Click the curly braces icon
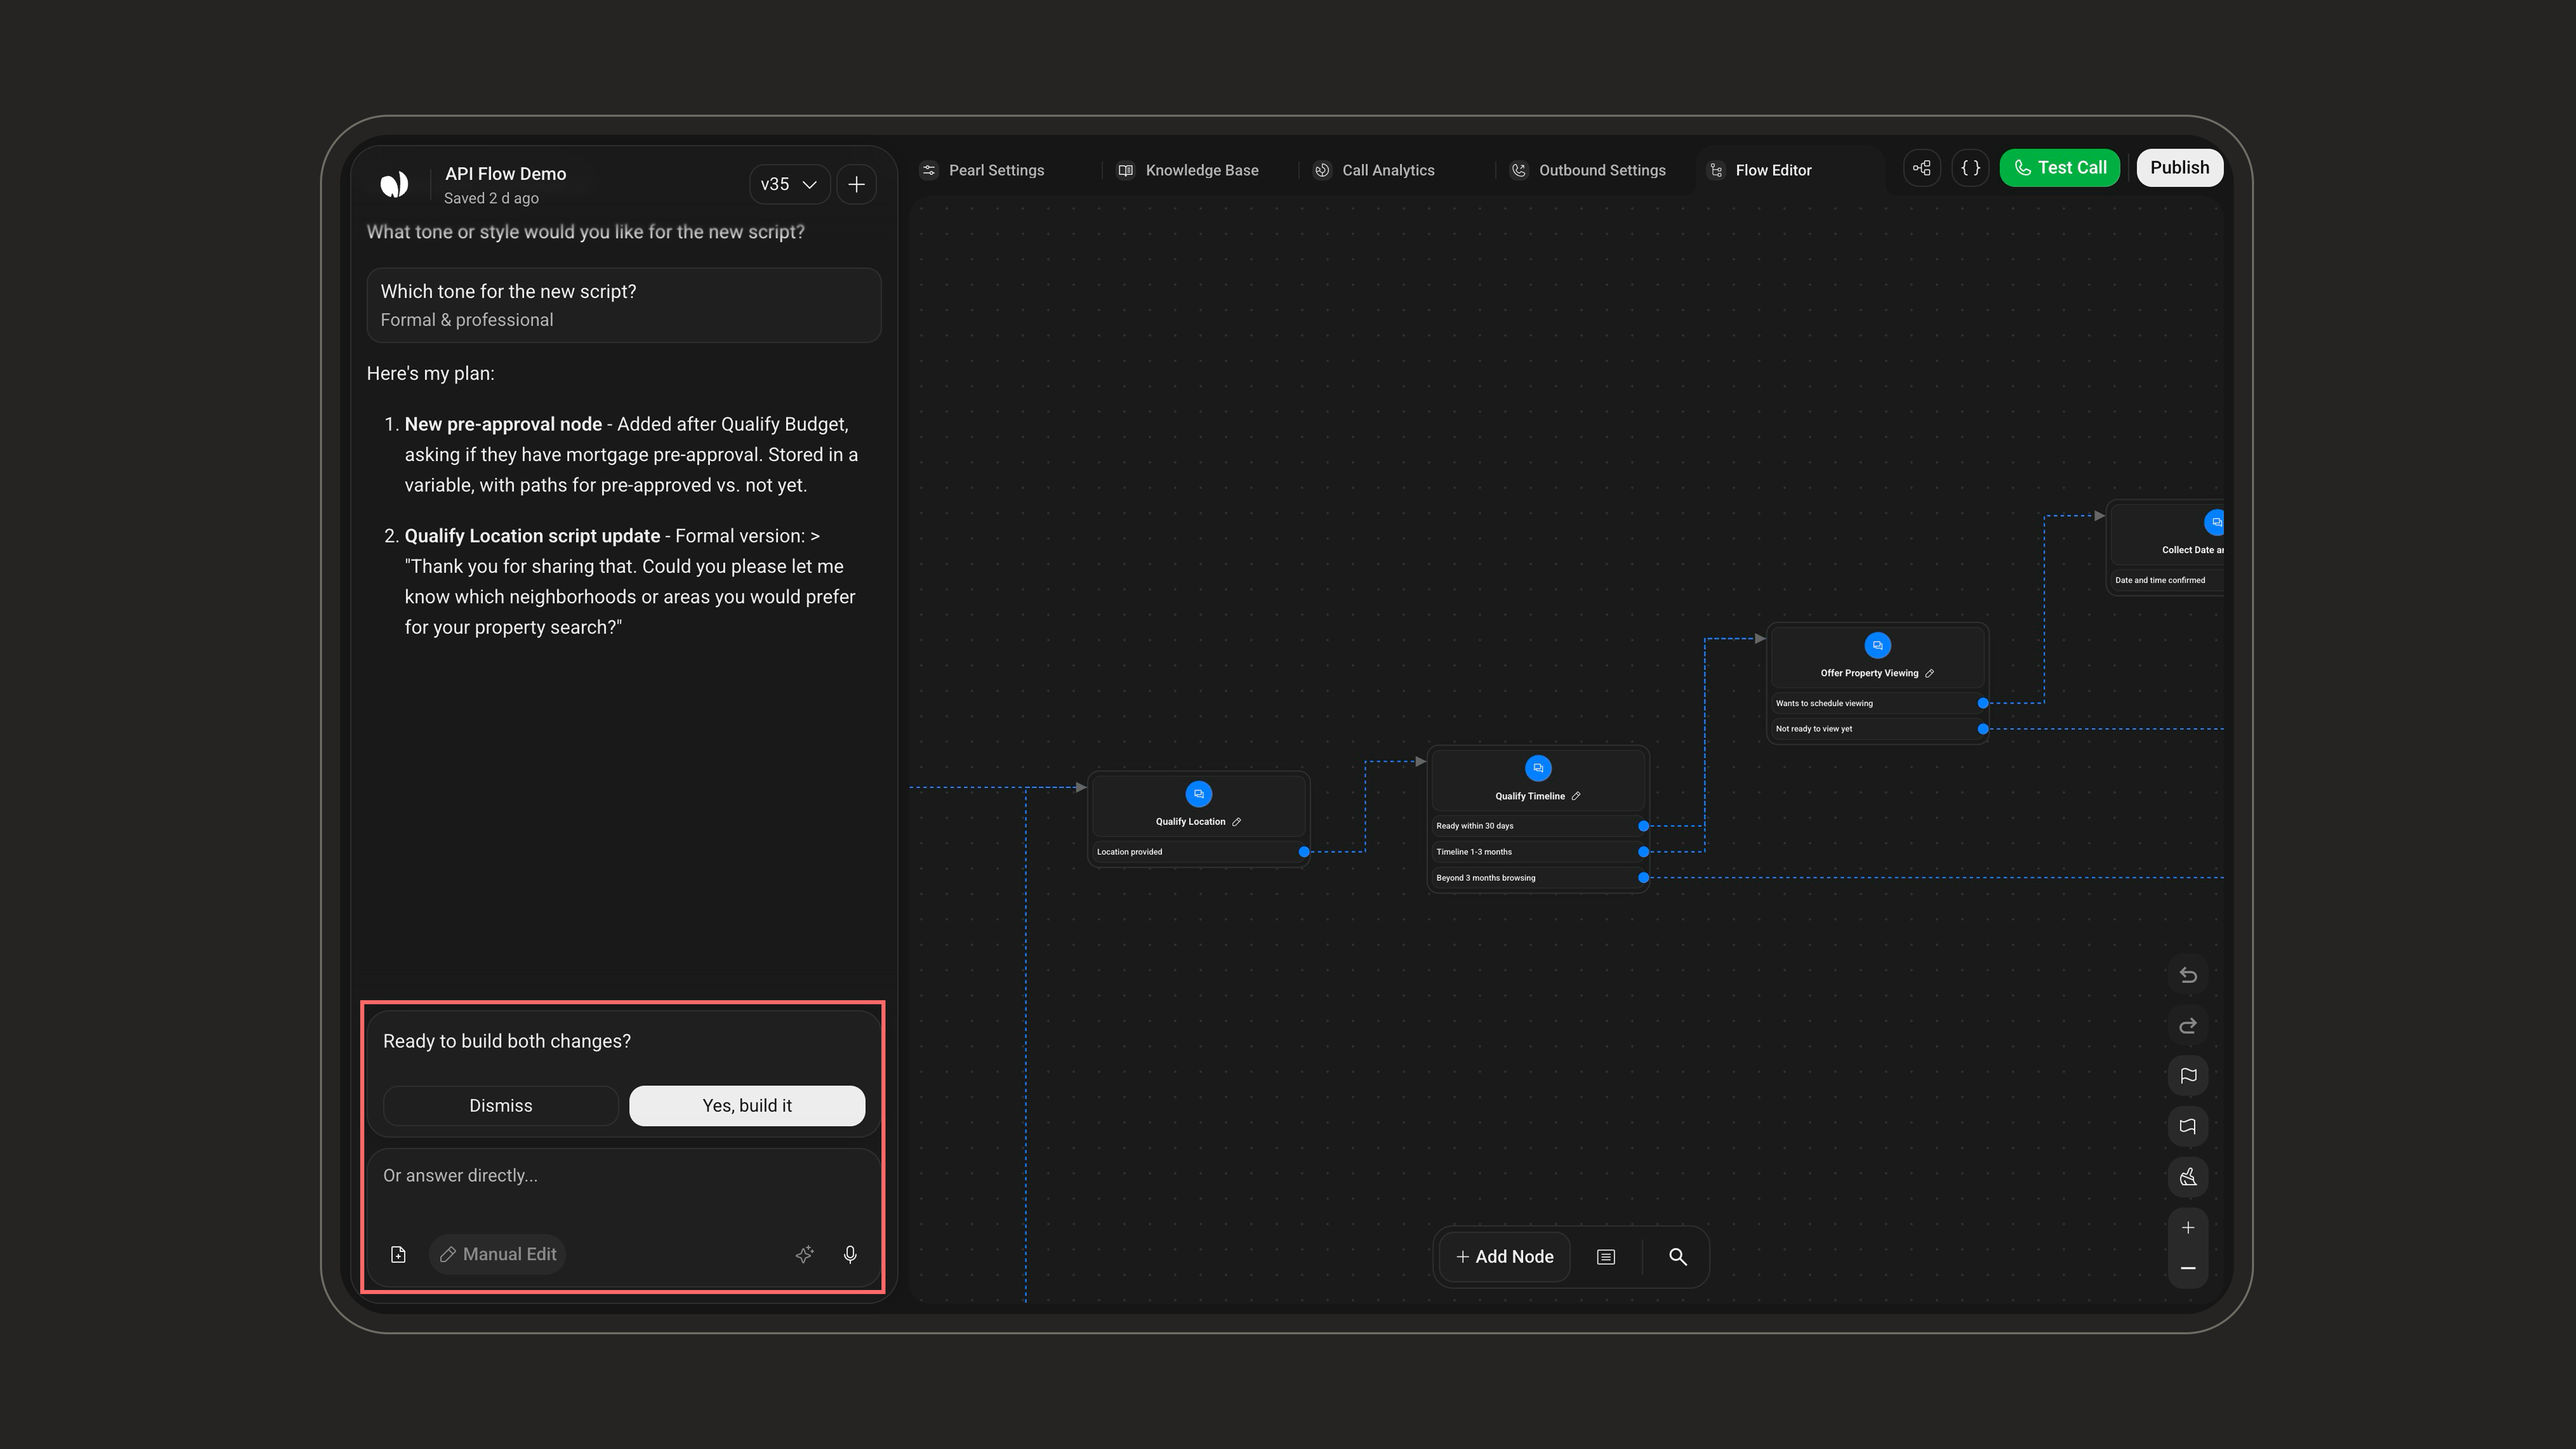 tap(1970, 168)
